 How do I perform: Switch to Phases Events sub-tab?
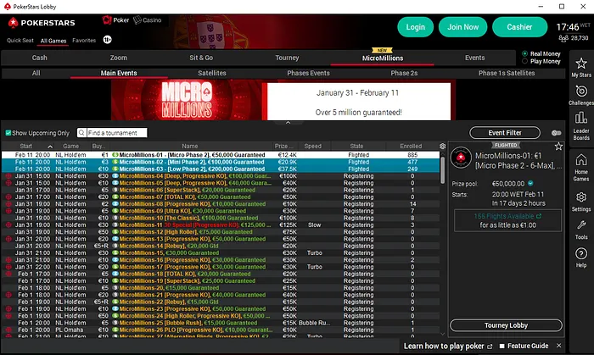[308, 73]
